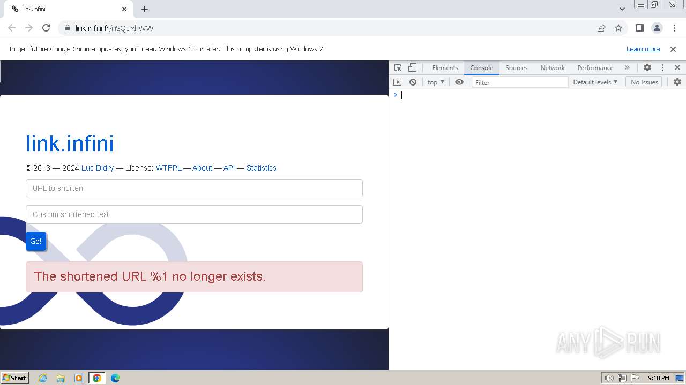The image size is (686, 385).
Task: Switch to the Sources tab
Action: pyautogui.click(x=517, y=68)
